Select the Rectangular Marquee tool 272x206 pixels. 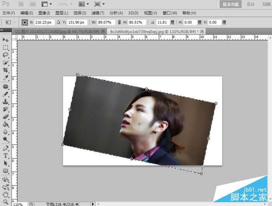pos(5,47)
